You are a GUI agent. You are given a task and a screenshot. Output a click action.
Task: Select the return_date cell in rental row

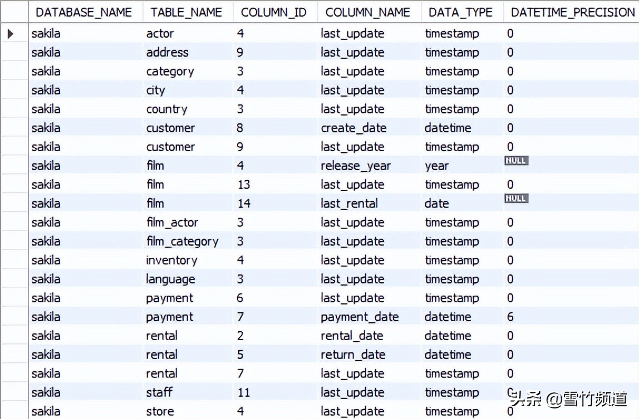tap(353, 355)
